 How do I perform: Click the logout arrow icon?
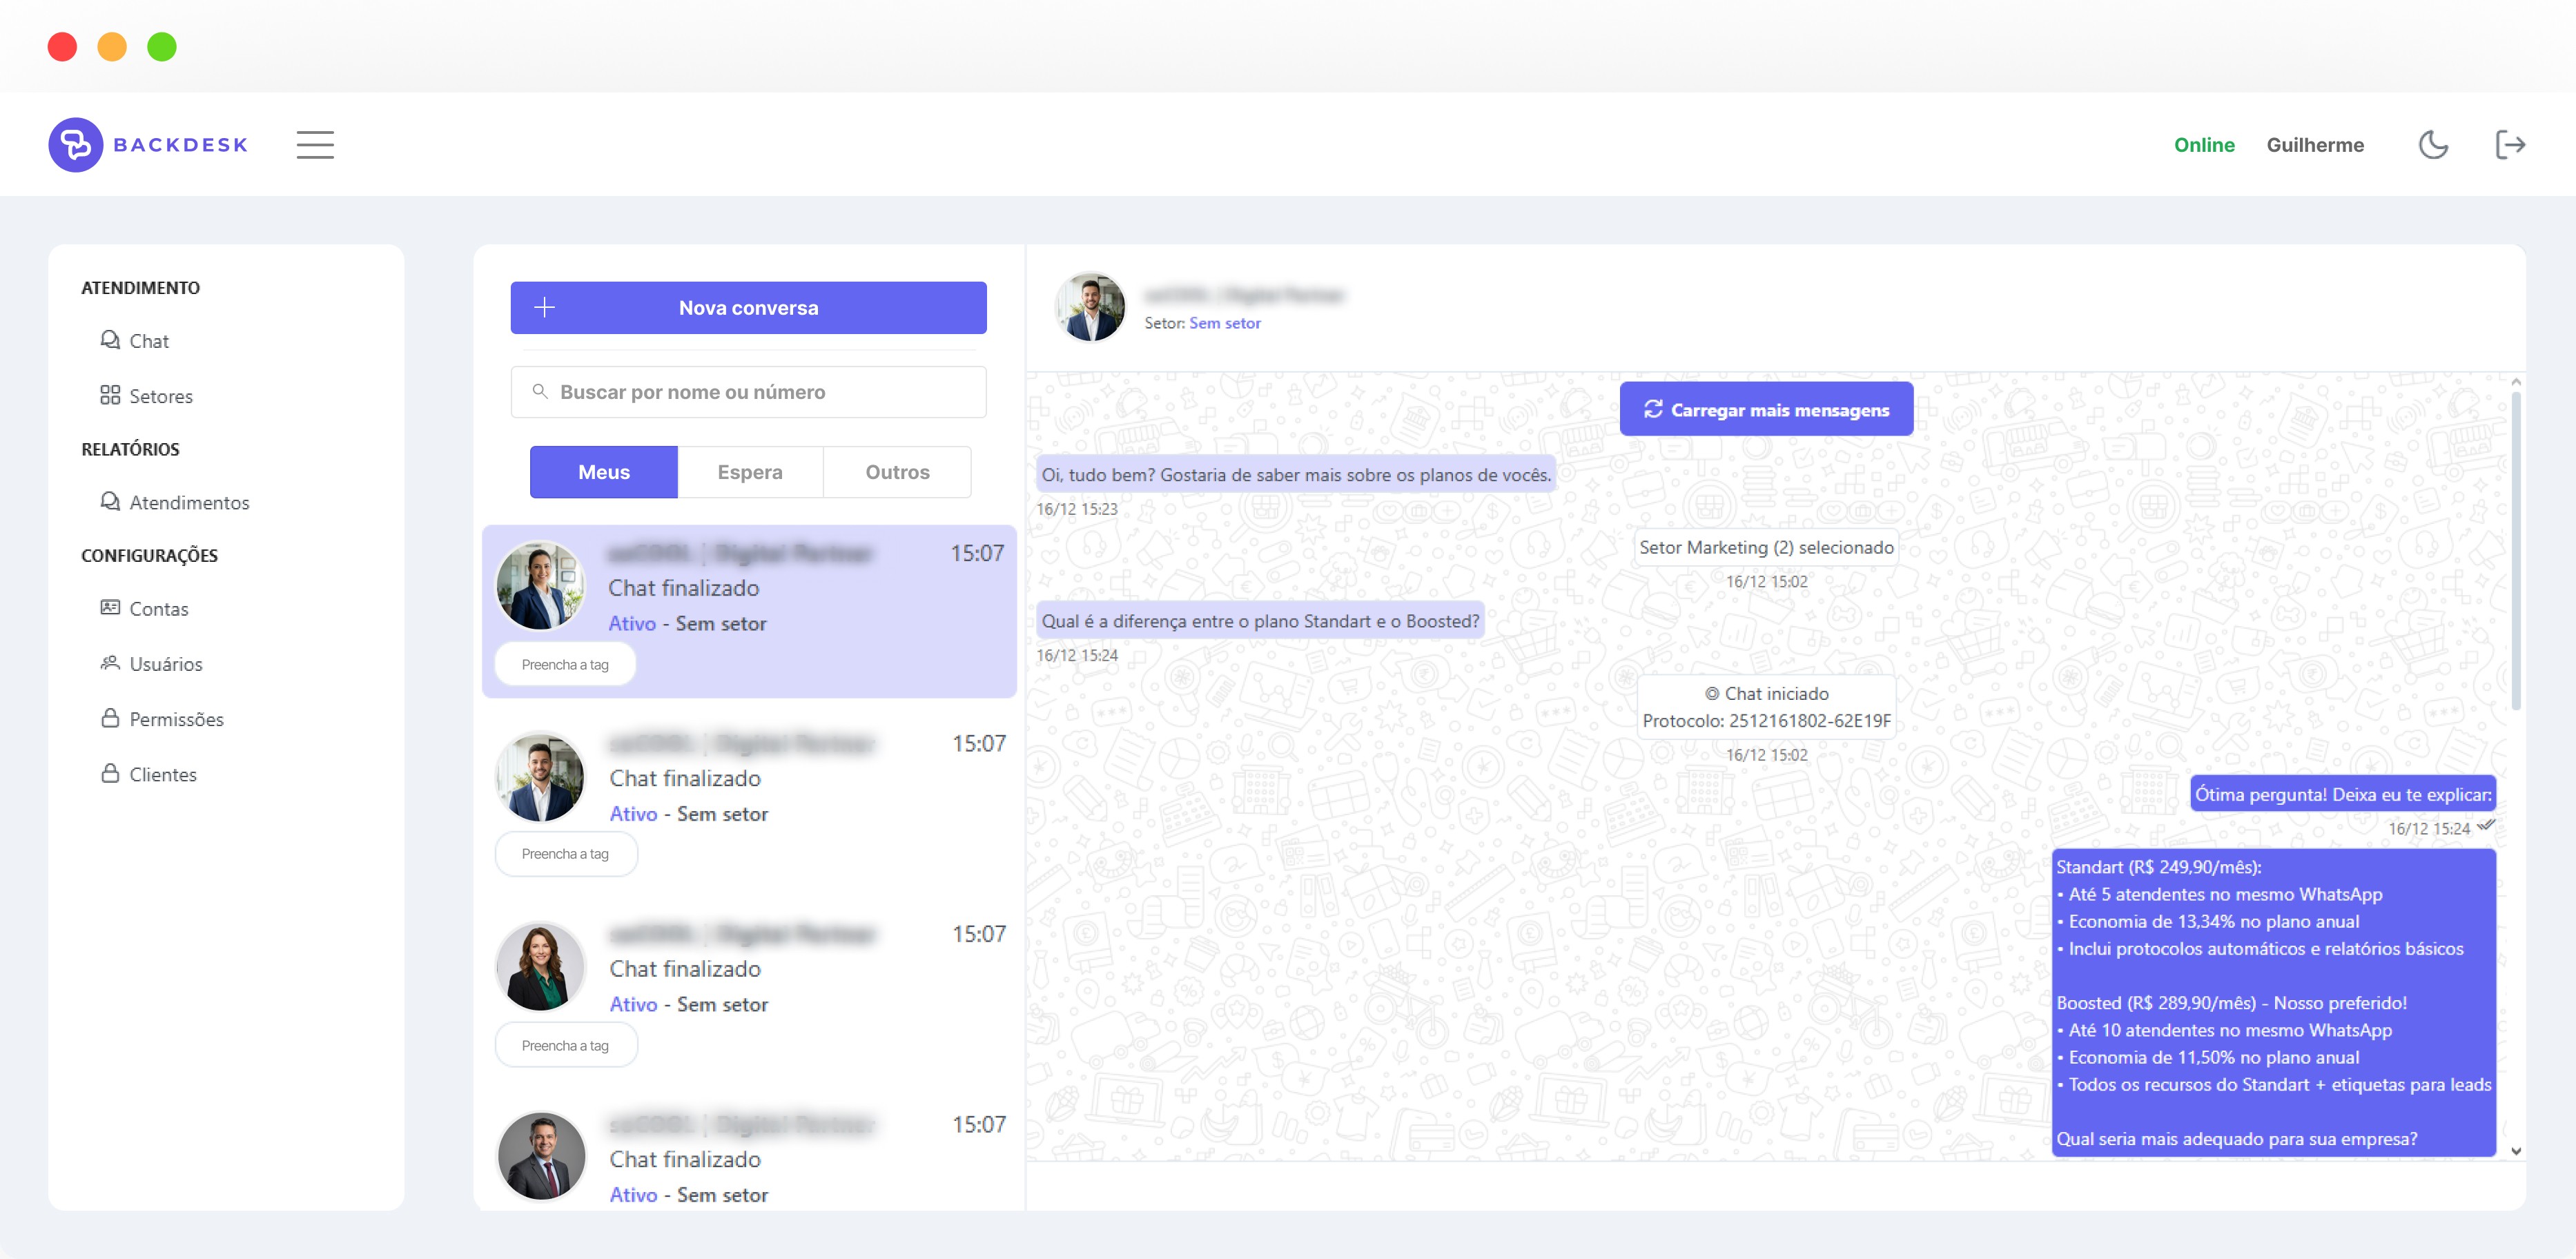click(2509, 145)
